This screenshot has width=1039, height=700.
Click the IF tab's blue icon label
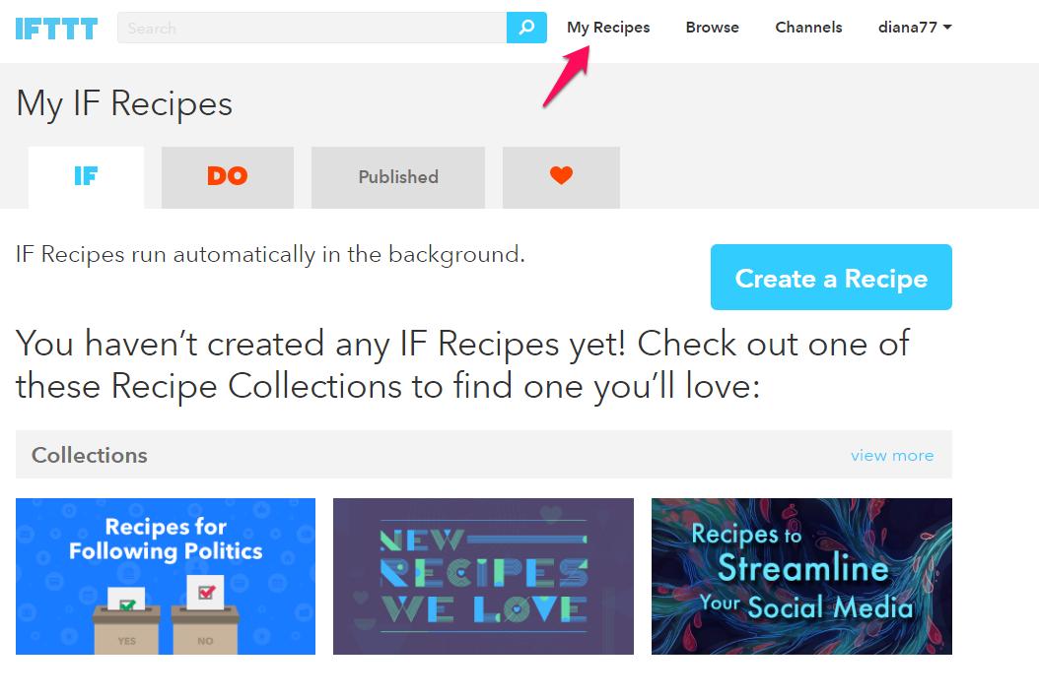pos(86,177)
